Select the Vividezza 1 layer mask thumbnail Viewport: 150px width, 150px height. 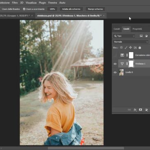[131, 64]
